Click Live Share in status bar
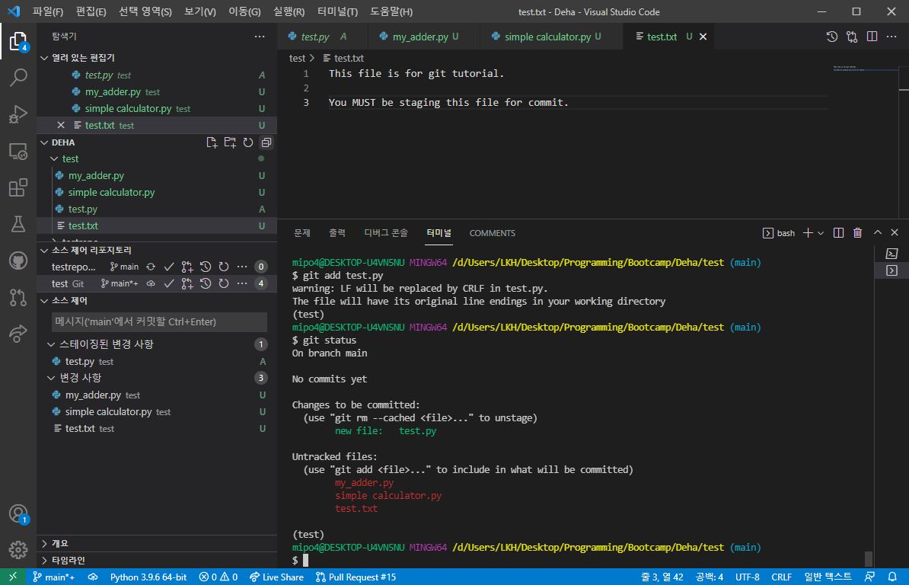 coord(276,577)
